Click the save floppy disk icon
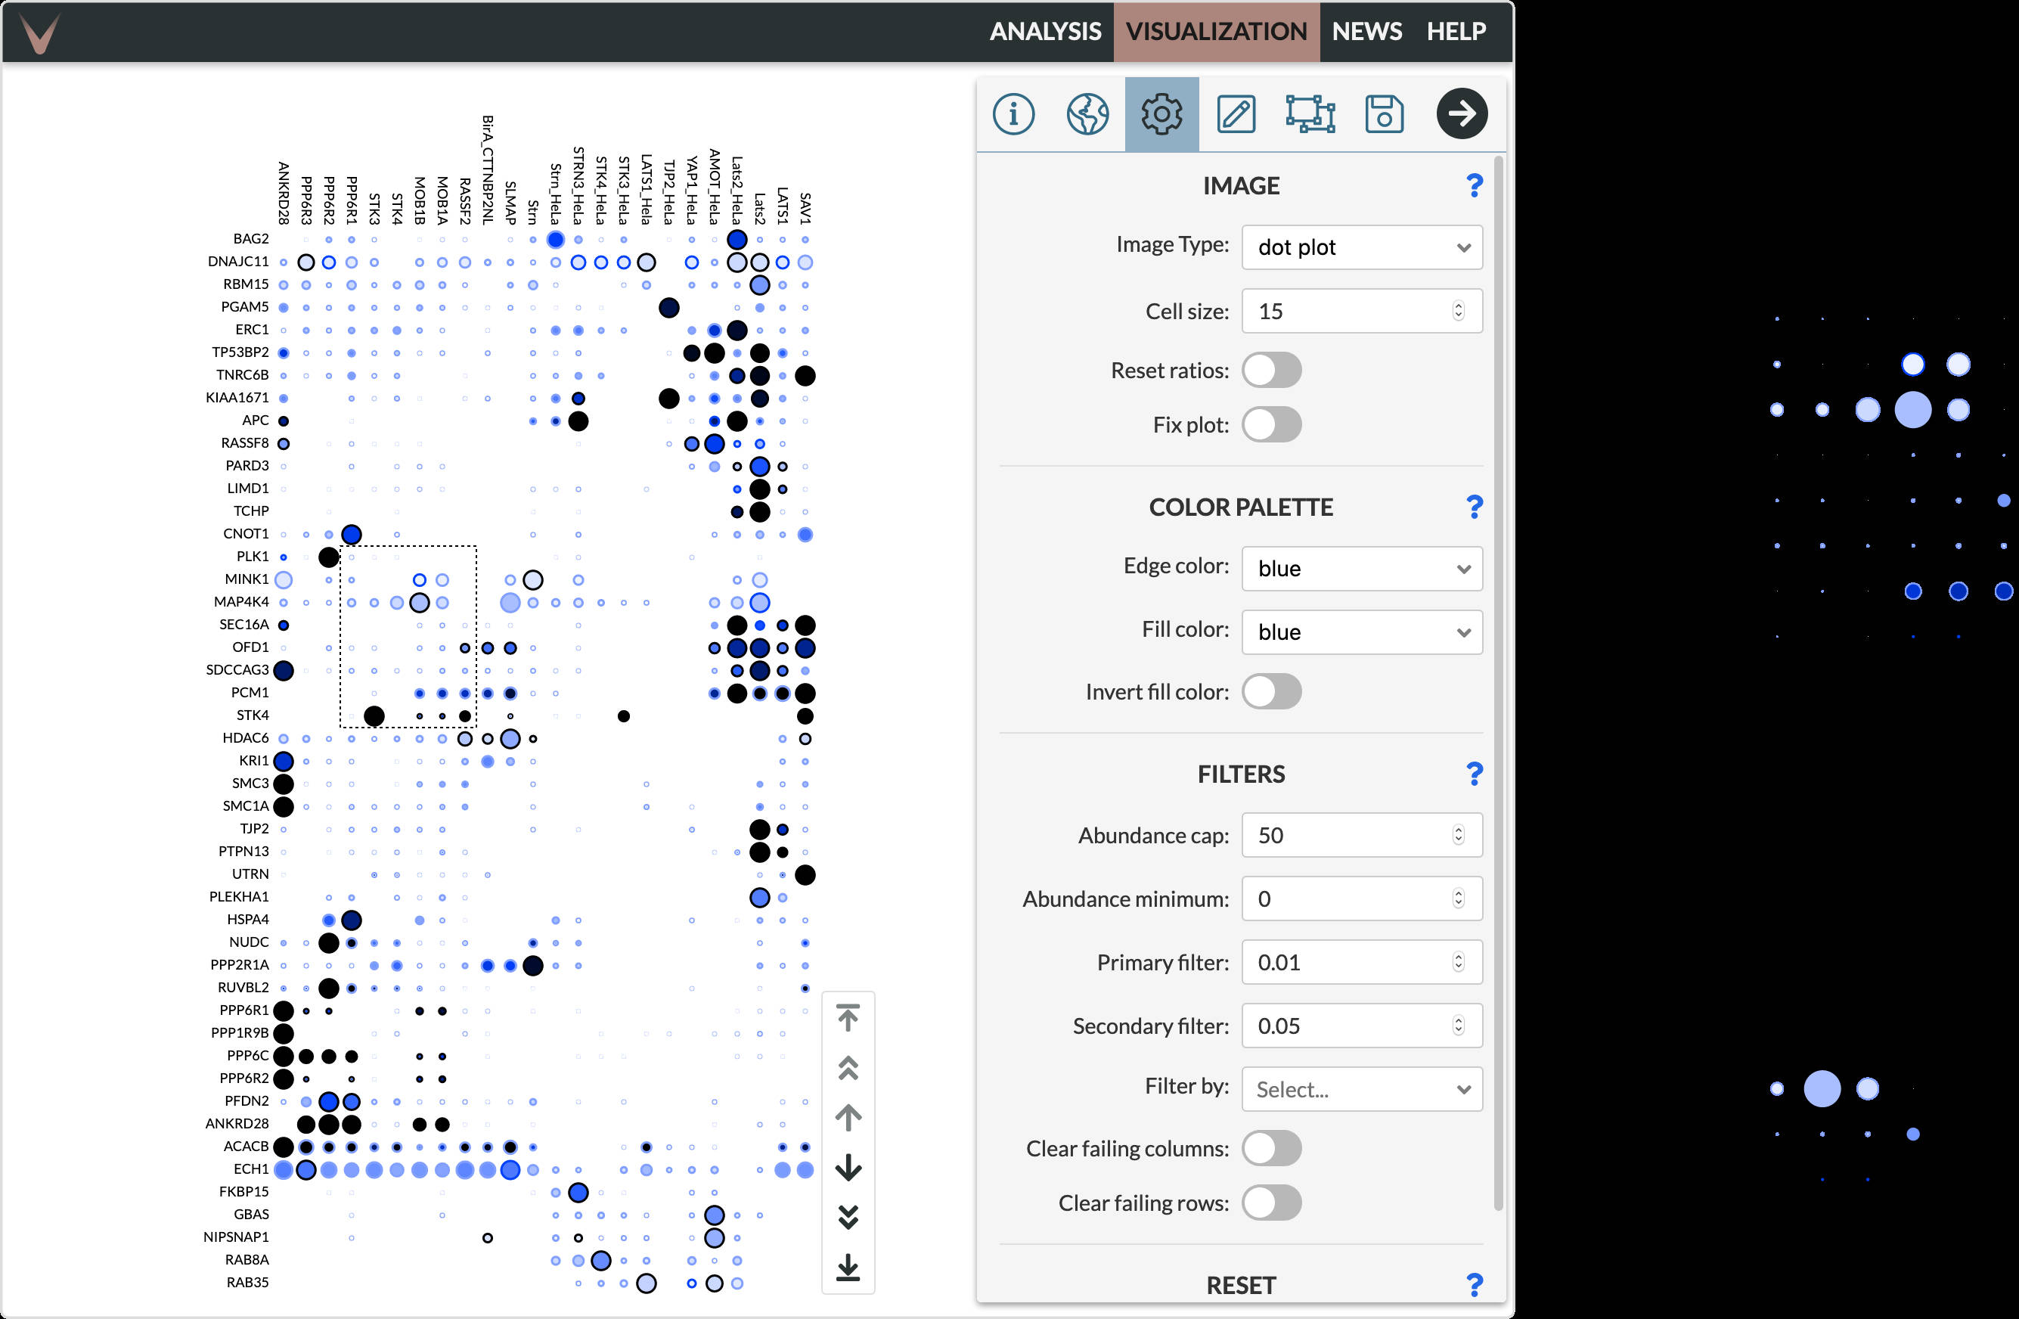2019x1319 pixels. [x=1384, y=113]
